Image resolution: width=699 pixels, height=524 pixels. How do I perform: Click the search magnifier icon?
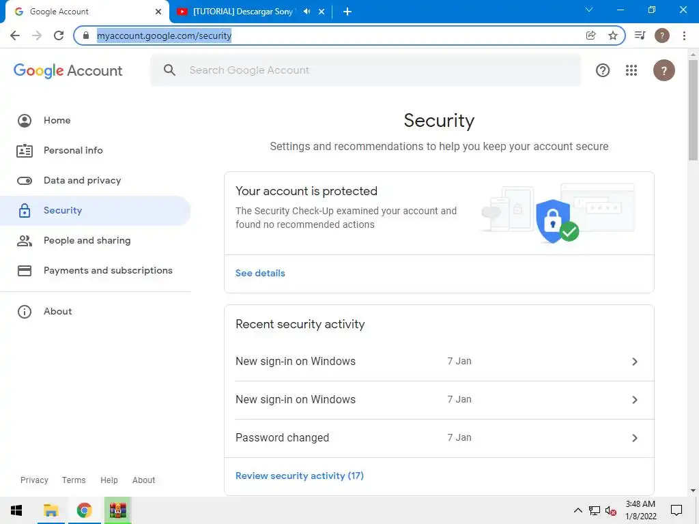coord(169,70)
